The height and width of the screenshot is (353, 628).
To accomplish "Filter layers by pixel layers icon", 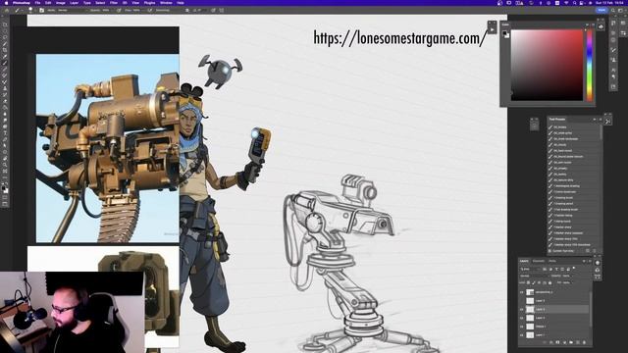I will pos(545,269).
